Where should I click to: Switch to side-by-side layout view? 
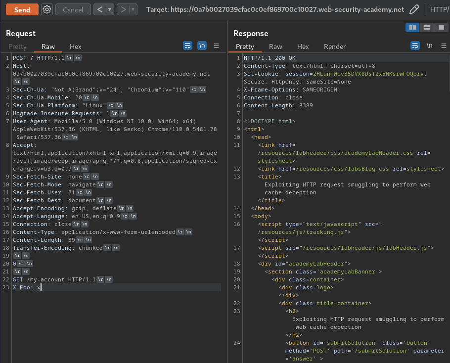point(413,28)
